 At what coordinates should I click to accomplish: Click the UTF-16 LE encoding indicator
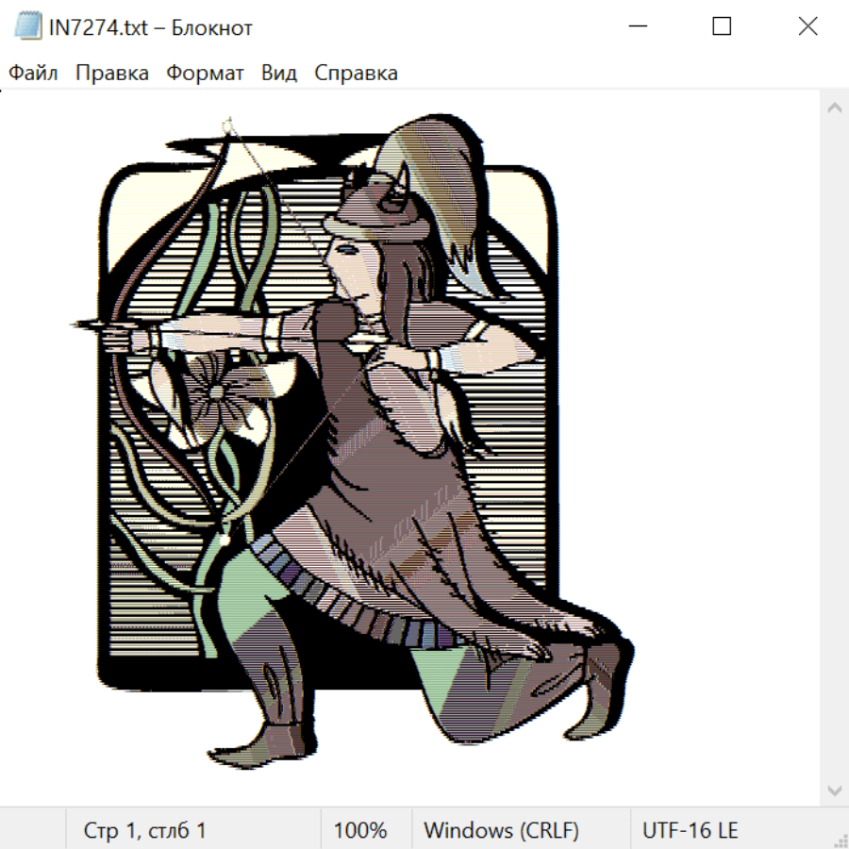click(690, 830)
